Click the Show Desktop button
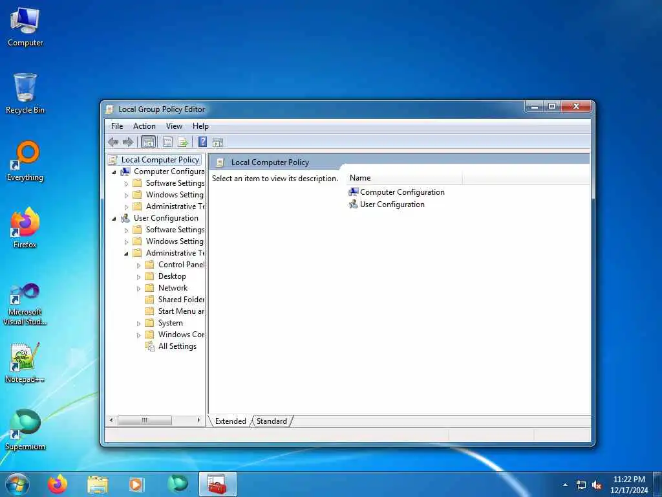 tap(657, 484)
